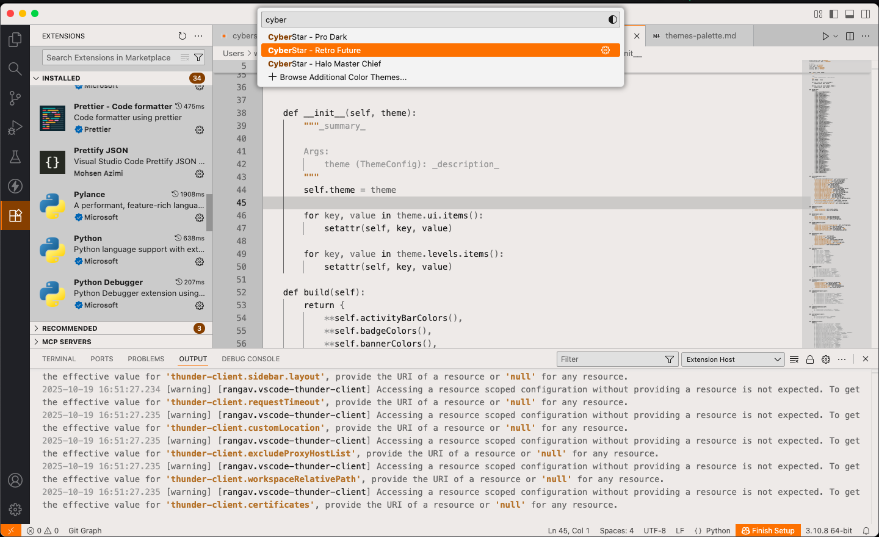Open the Accounts icon in activity bar
This screenshot has width=879, height=537.
pos(15,480)
